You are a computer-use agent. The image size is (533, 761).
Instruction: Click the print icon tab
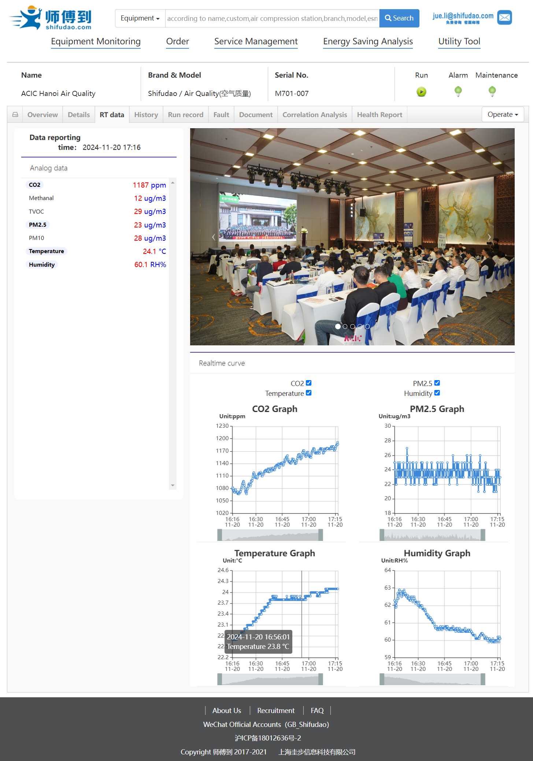click(x=15, y=115)
